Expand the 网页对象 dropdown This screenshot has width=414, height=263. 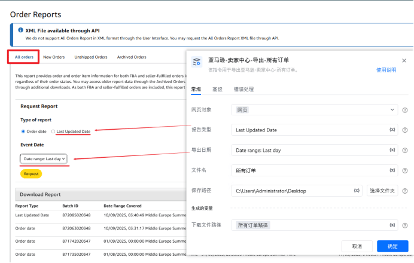(x=392, y=110)
